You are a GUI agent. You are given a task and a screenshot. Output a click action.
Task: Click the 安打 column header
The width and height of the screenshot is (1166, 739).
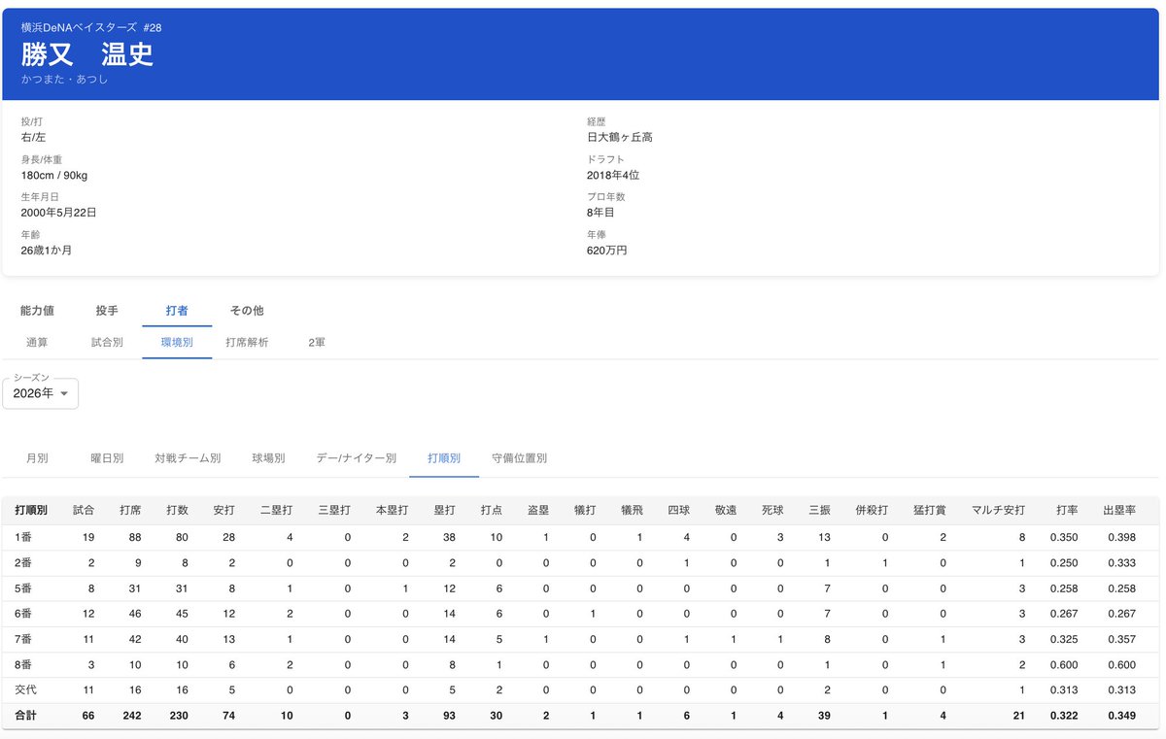223,510
